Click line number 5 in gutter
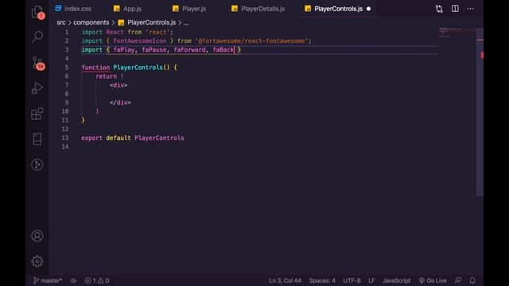Viewport: 509px width, 286px height. click(67, 68)
